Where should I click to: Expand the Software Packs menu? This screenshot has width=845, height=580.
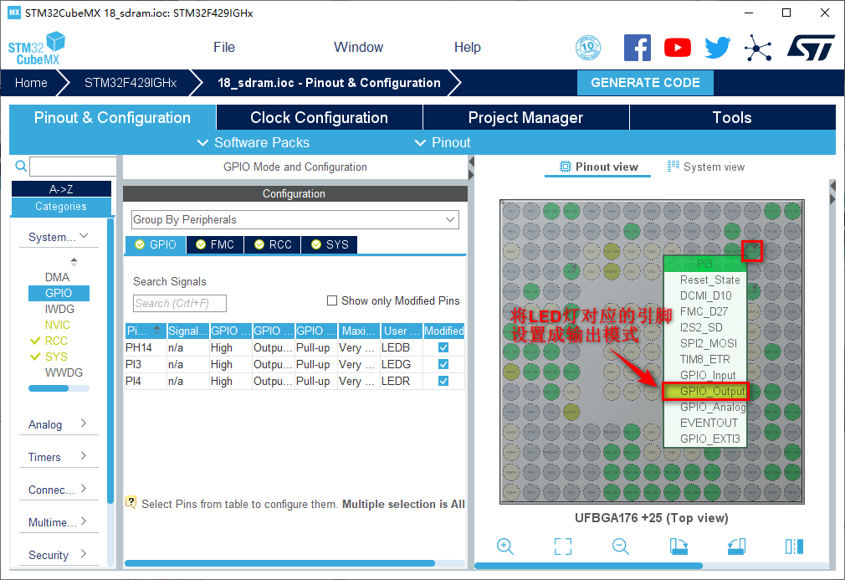[x=253, y=143]
